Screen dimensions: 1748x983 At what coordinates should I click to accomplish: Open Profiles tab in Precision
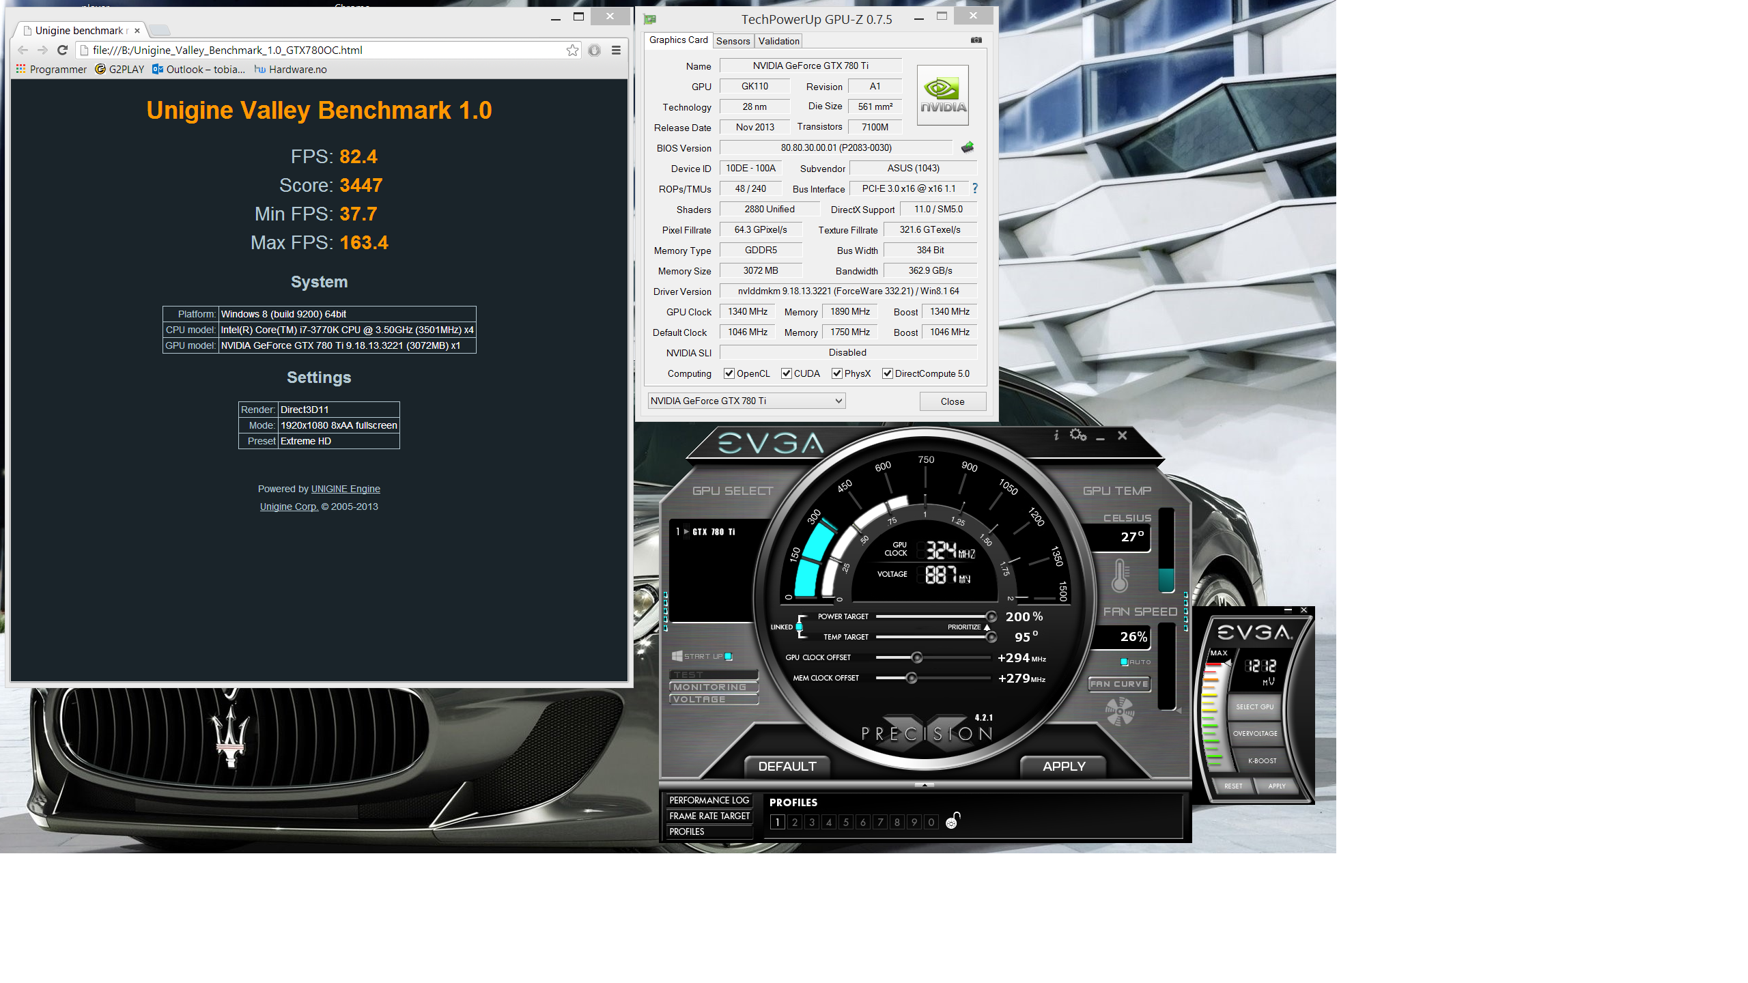click(709, 831)
